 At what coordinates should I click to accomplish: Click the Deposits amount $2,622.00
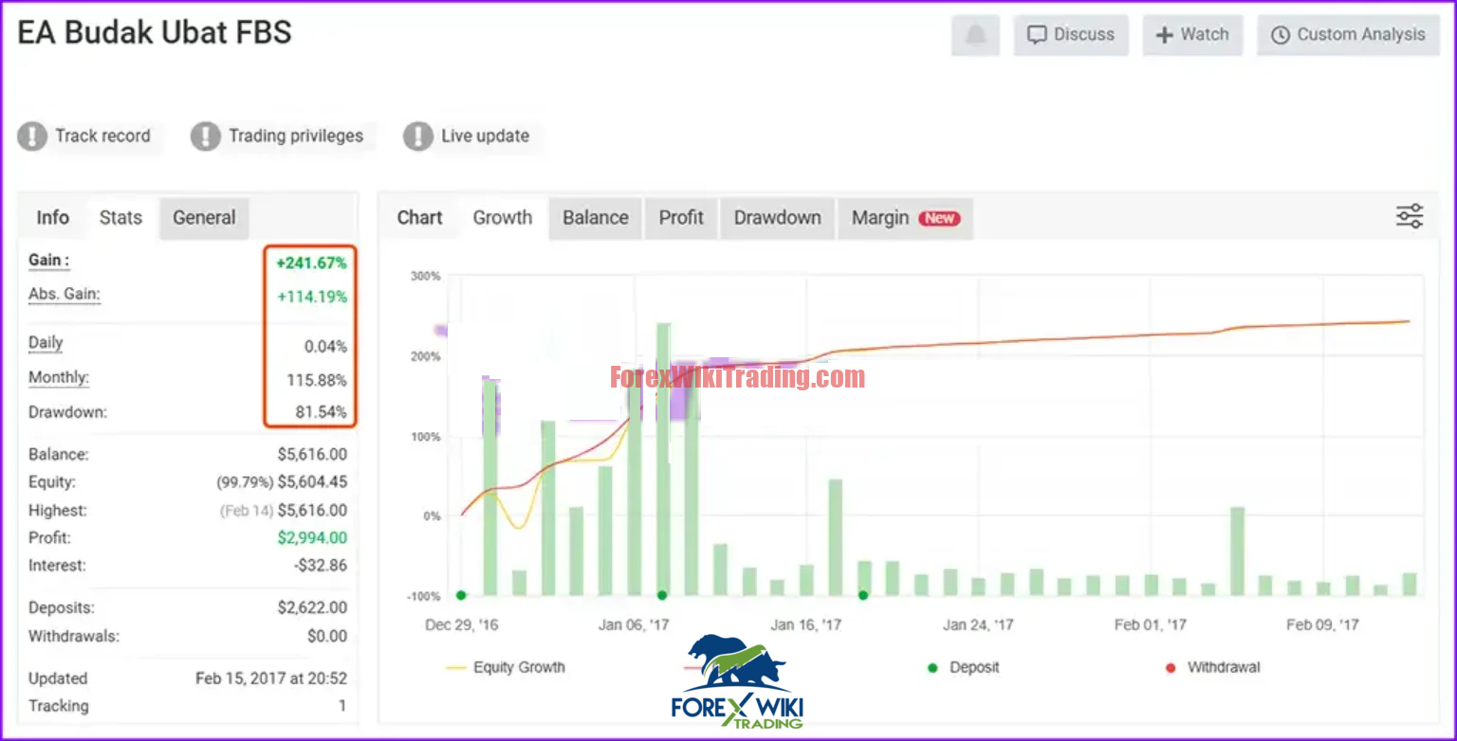(312, 608)
